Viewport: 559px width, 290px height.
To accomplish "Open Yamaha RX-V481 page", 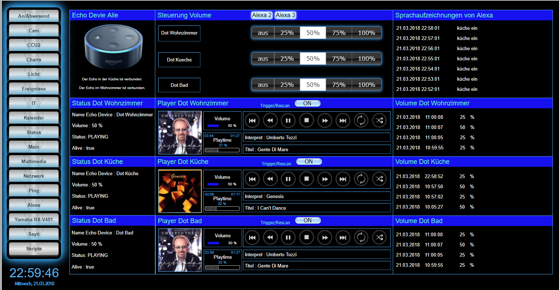I will tap(34, 219).
